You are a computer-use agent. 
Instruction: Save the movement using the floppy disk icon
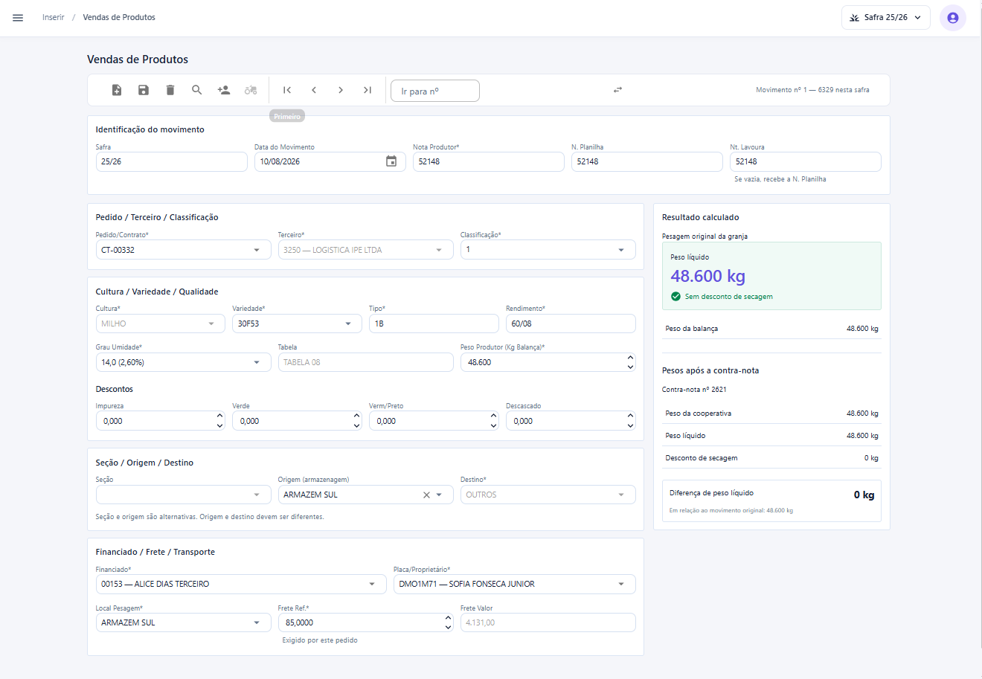[x=144, y=90]
